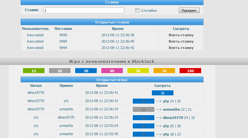The height and width of the screenshot is (138, 248).
Task: Click 9999 in the 22:56:40 row
Action: coord(63,41)
